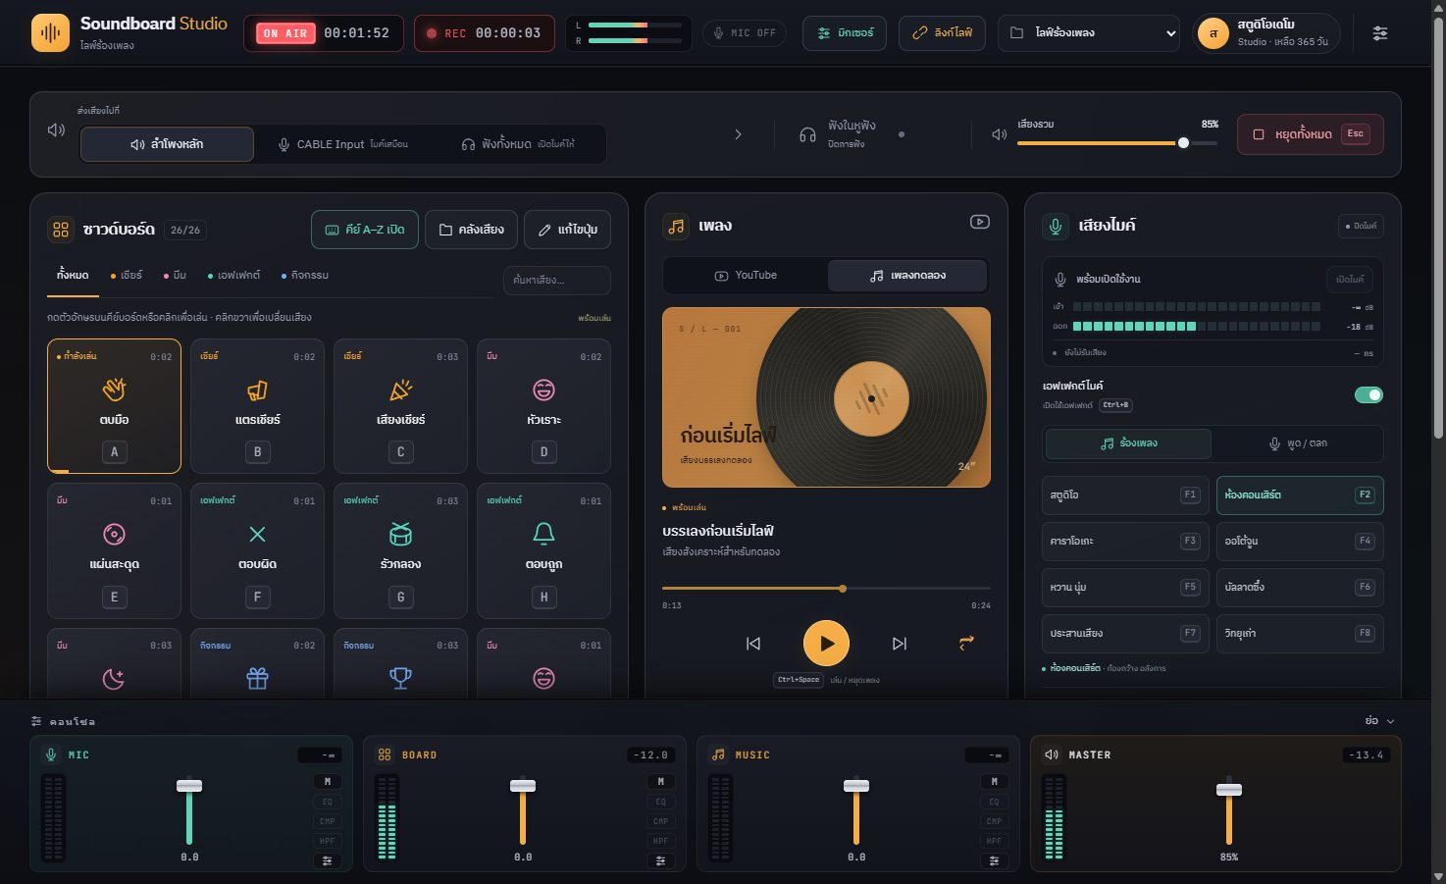Toggle ฟังในหูฟัง headphone monitoring

[x=851, y=134]
